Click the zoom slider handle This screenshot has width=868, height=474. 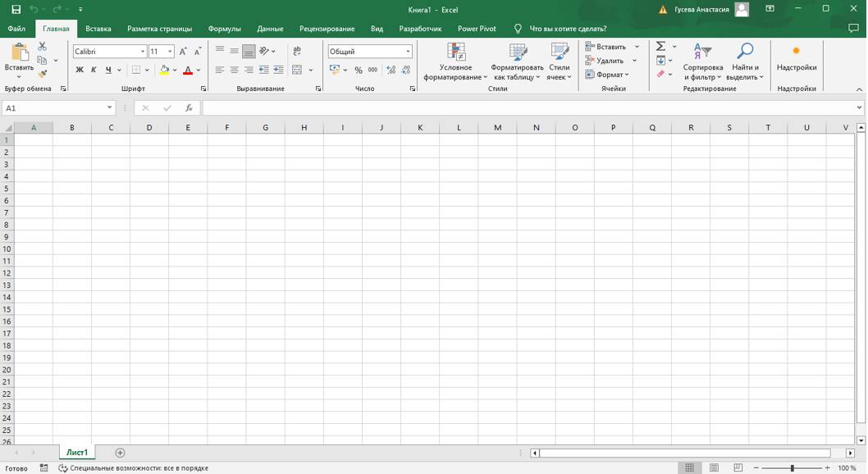tap(793, 468)
